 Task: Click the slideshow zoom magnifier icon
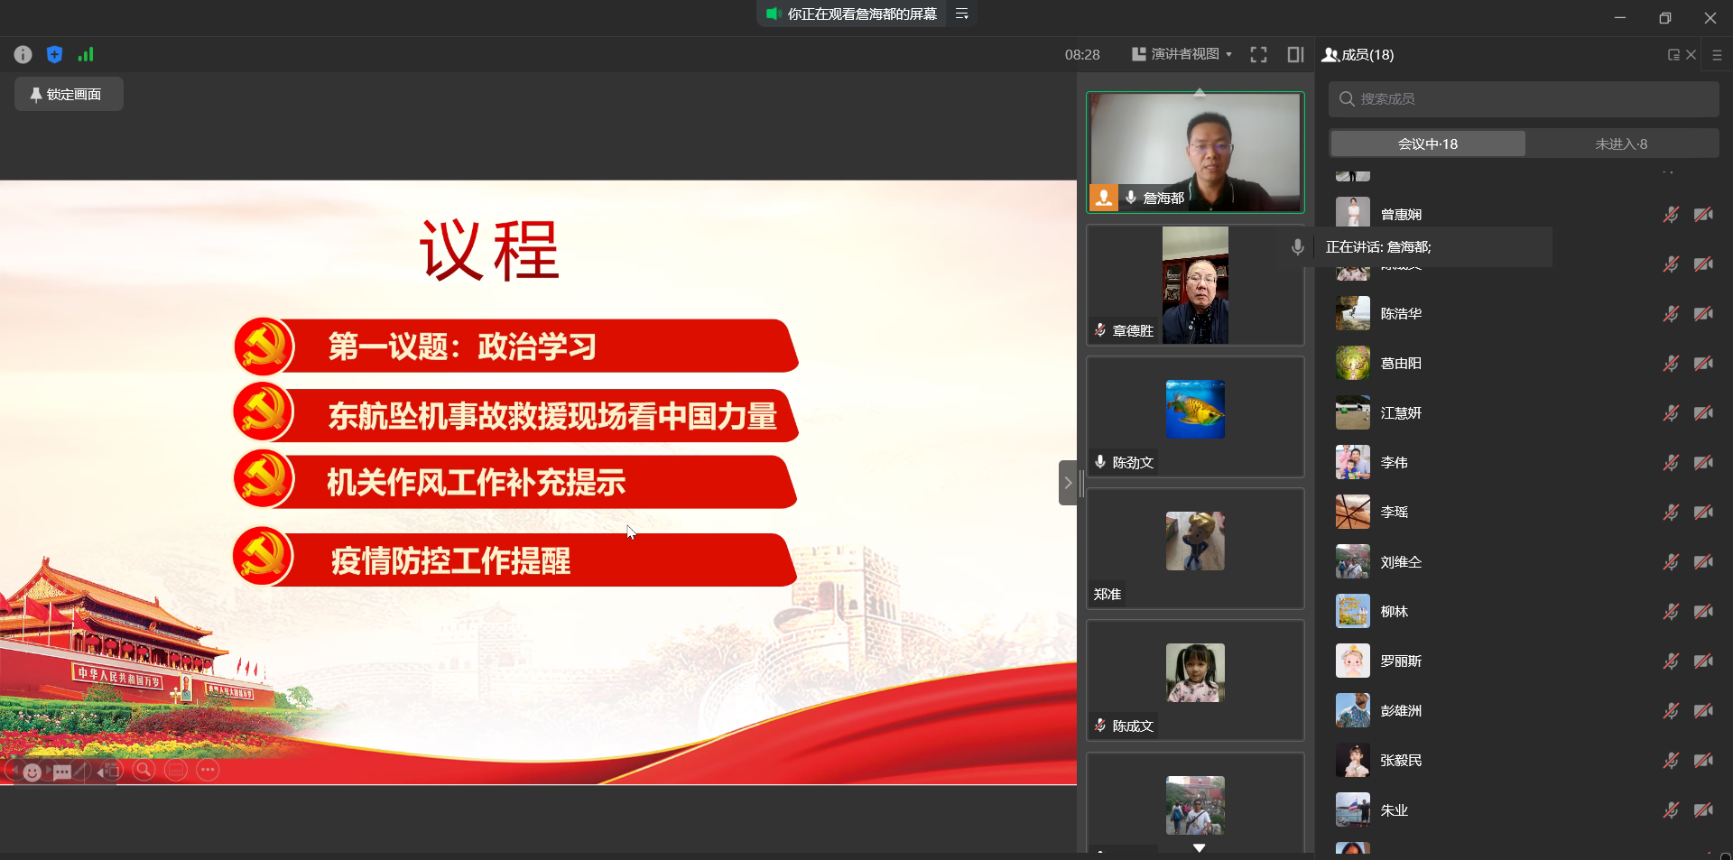click(x=144, y=770)
